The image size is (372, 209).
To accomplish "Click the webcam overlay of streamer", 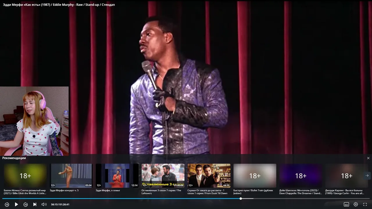I will (x=34, y=121).
